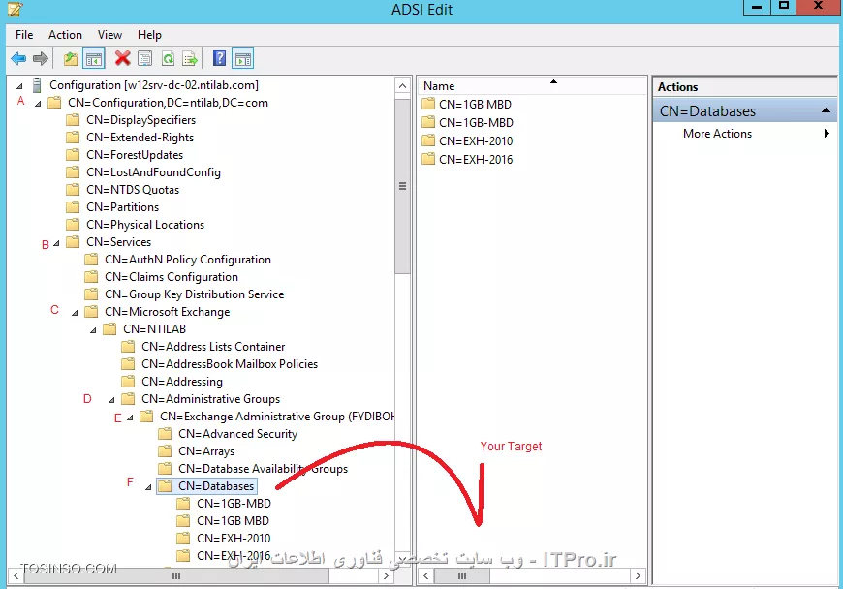This screenshot has height=589, width=843.
Task: Select CN=EXH-2016 under Databases in tree
Action: (234, 556)
